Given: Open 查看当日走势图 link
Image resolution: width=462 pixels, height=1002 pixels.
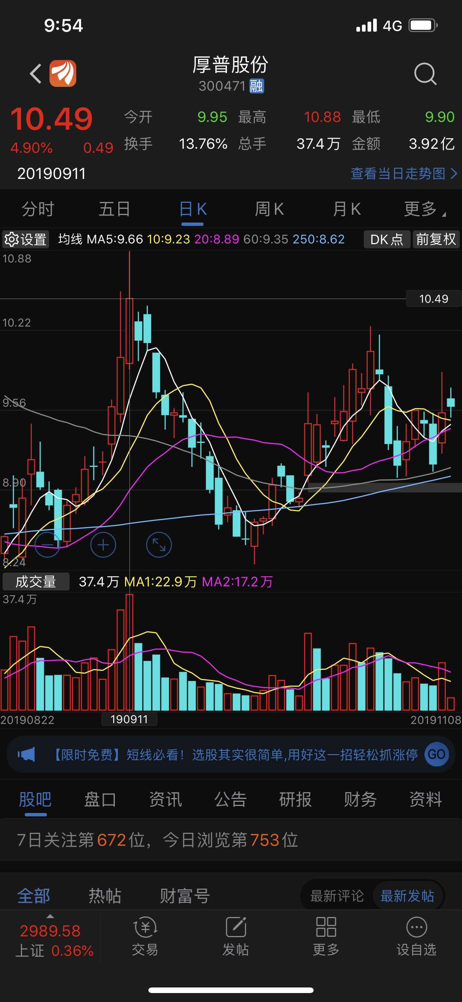Looking at the screenshot, I should pyautogui.click(x=403, y=173).
